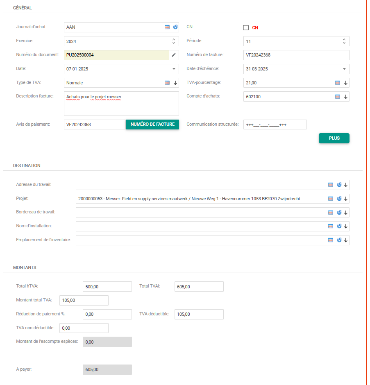
Task: Refresh the Journal d'achat field
Action: pyautogui.click(x=175, y=27)
